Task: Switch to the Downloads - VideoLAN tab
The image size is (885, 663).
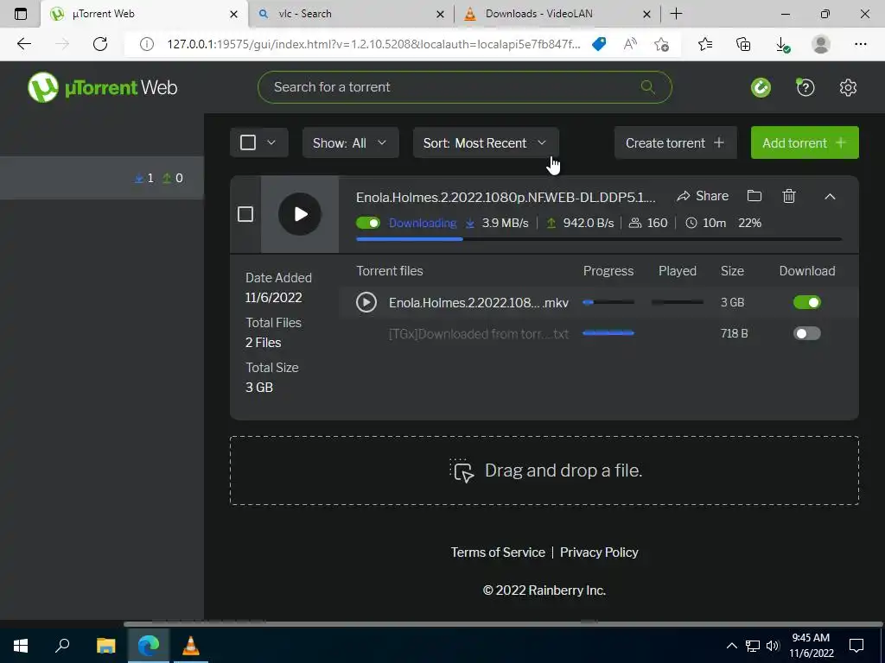Action: (556, 14)
